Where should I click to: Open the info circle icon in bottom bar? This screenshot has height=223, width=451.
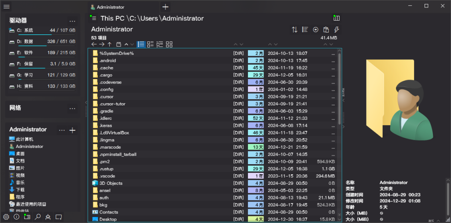(16, 217)
